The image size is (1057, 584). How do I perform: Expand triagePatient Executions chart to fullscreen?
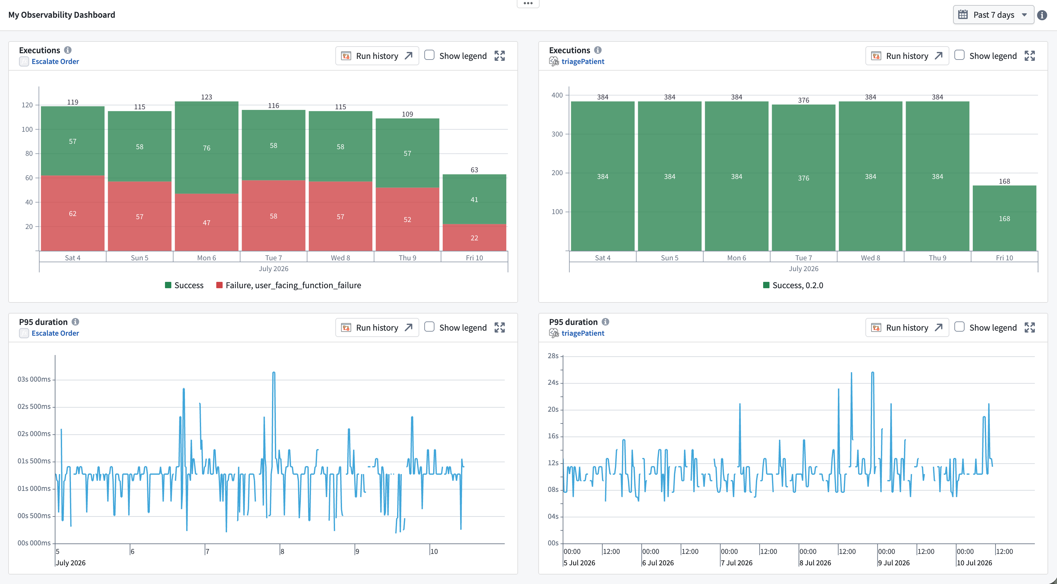[1029, 56]
